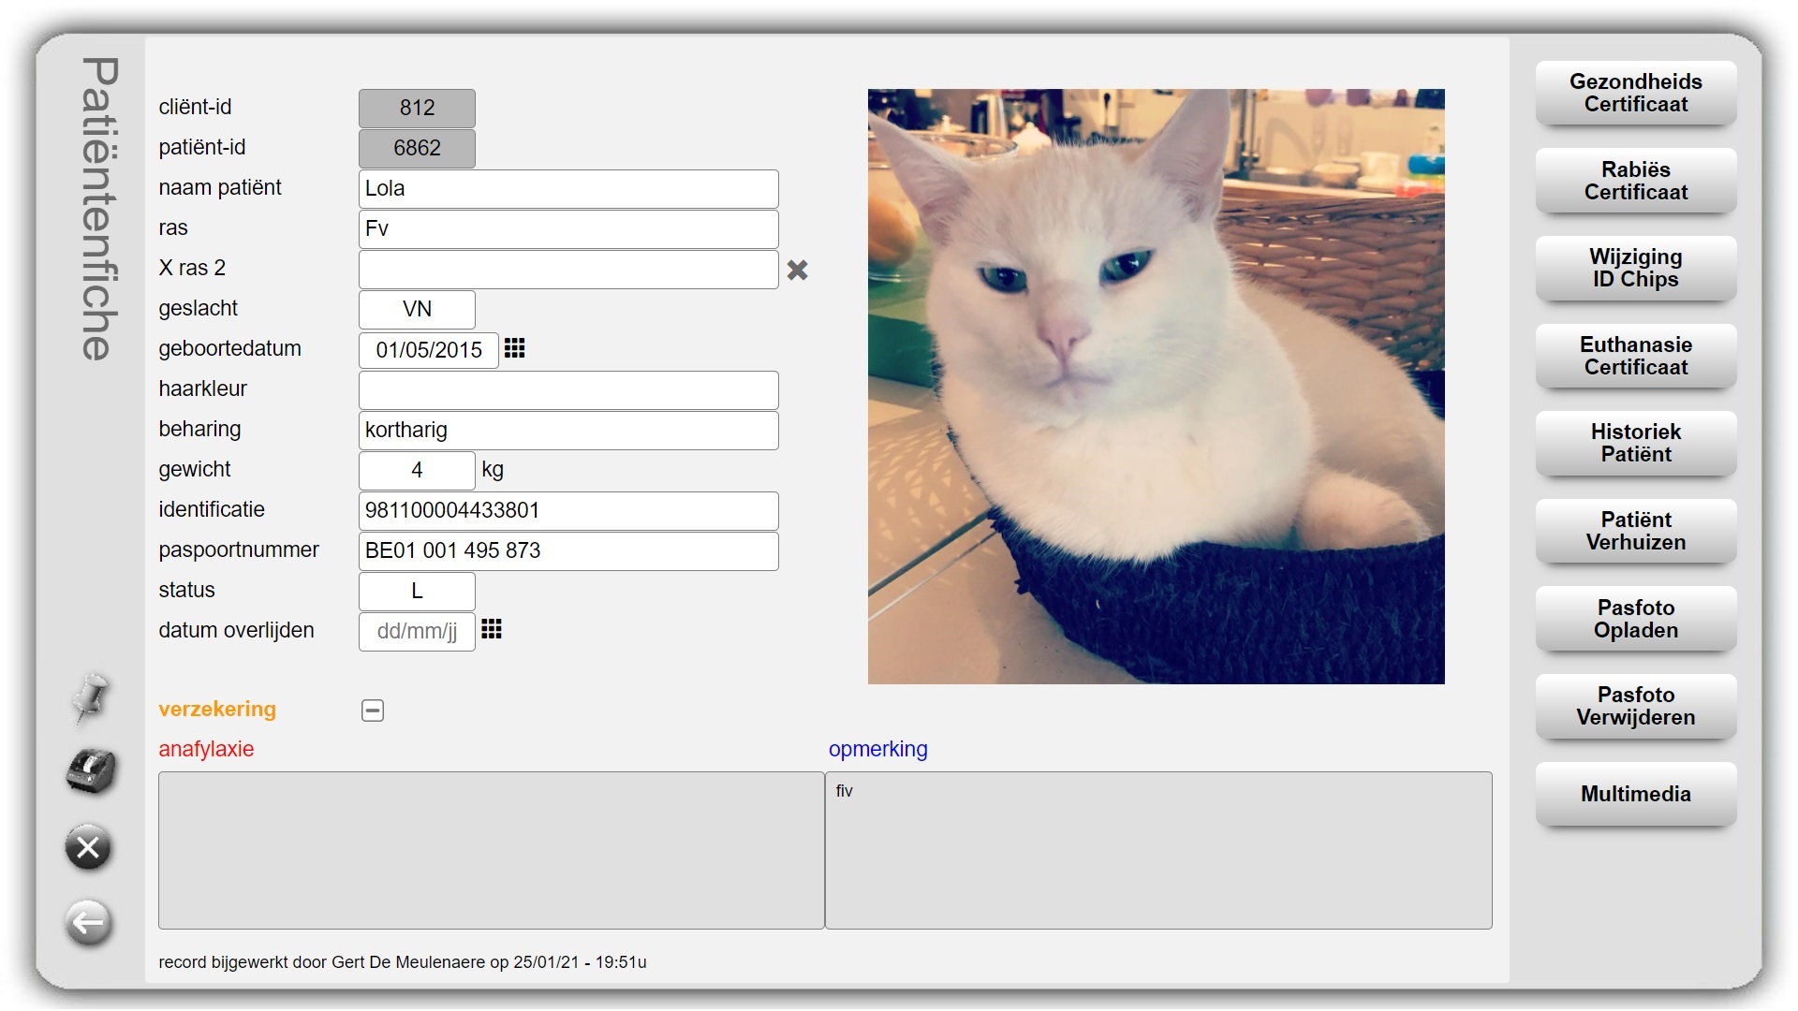The image size is (1798, 1011).
Task: Open Euthanasie Certificaat
Action: 1636,356
